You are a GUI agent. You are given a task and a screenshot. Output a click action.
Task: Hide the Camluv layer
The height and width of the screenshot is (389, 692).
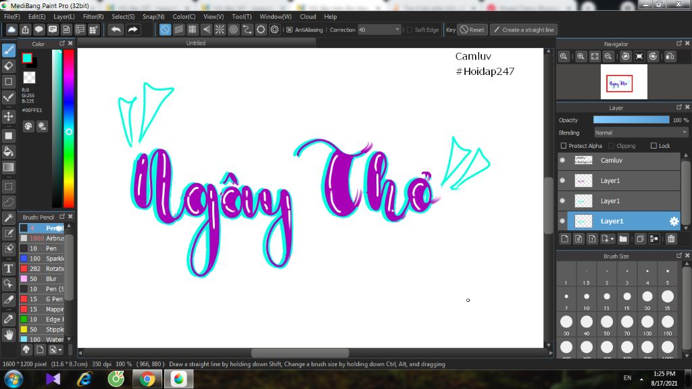562,160
